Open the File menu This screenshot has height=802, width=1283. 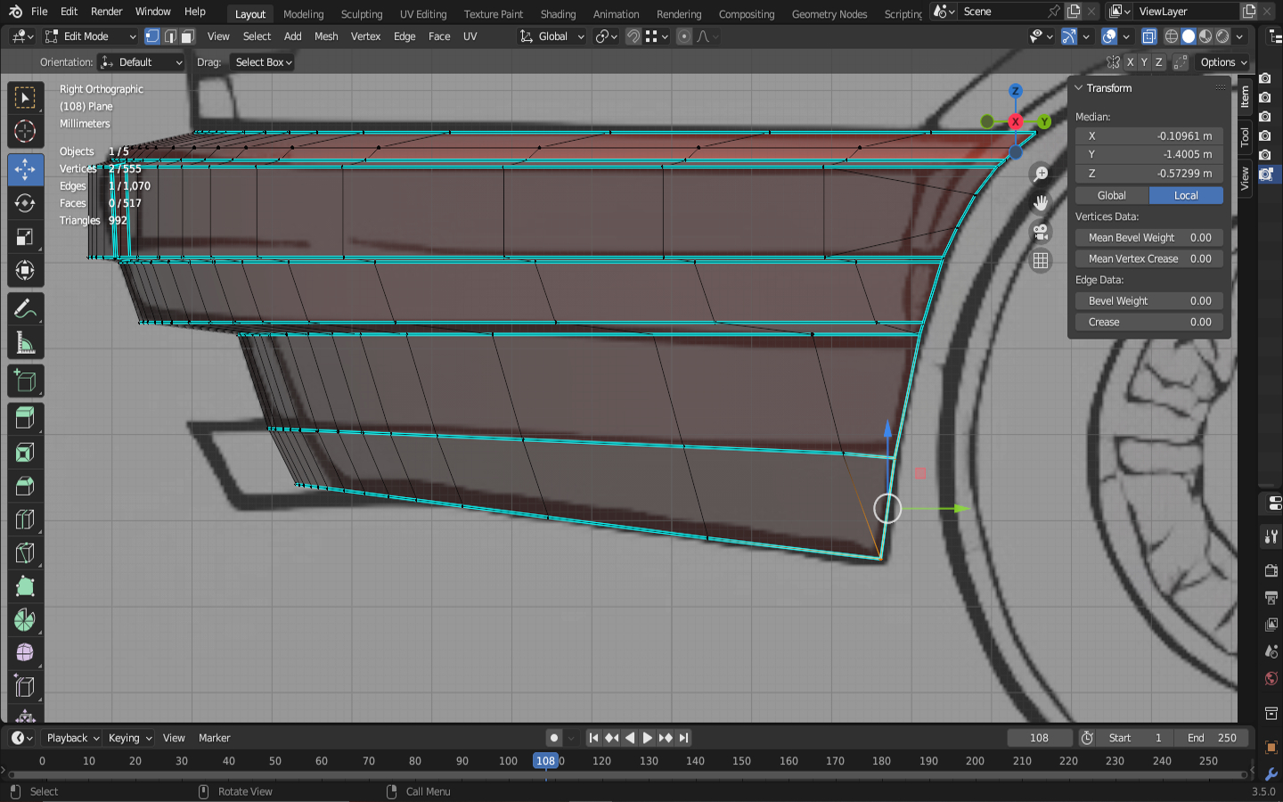pos(39,12)
